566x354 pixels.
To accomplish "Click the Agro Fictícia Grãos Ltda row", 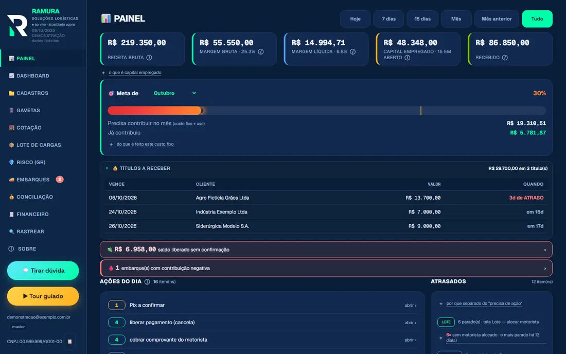I will 326,198.
